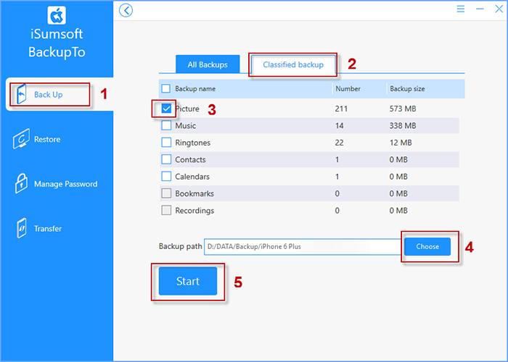
Task: Enable the Music backup checkbox
Action: [166, 126]
